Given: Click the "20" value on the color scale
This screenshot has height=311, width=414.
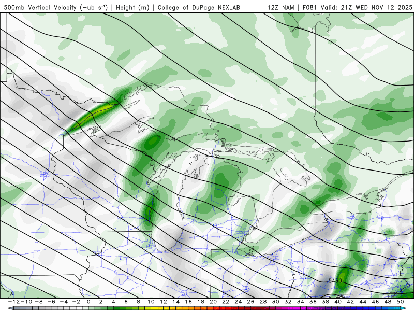Looking at the screenshot, I should pyautogui.click(x=213, y=302).
